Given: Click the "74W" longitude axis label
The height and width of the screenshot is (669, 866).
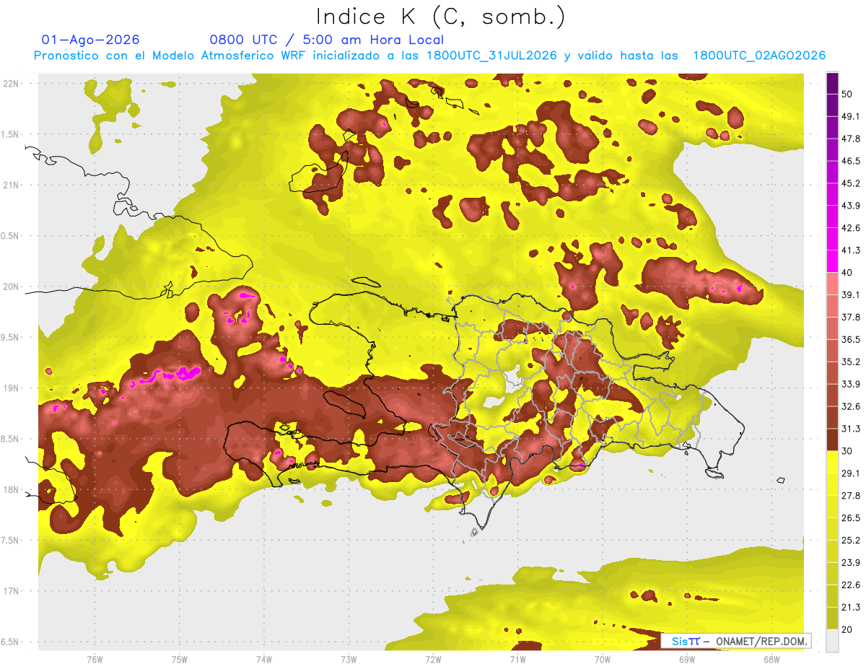Looking at the screenshot, I should 264,659.
